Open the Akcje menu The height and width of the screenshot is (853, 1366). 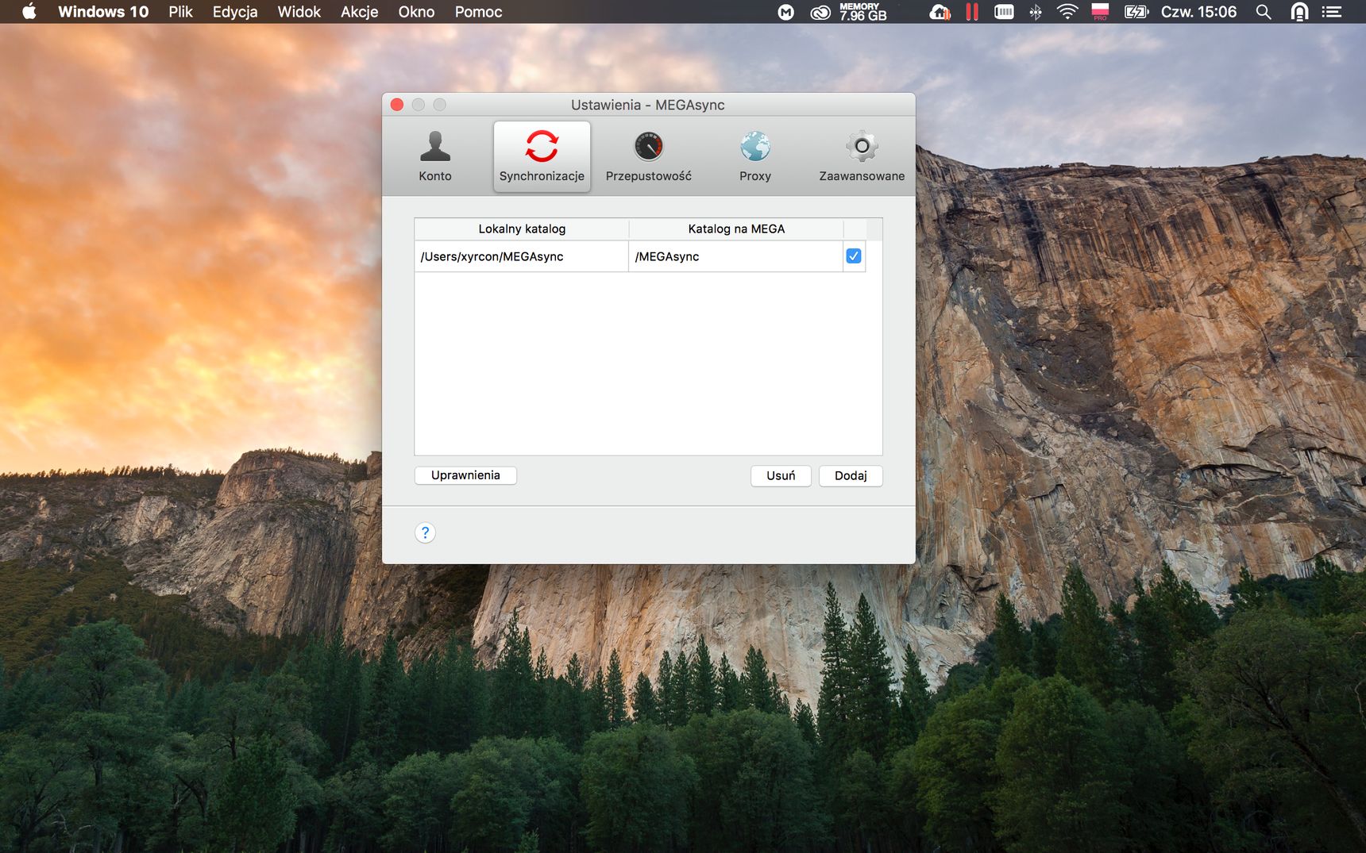point(360,12)
